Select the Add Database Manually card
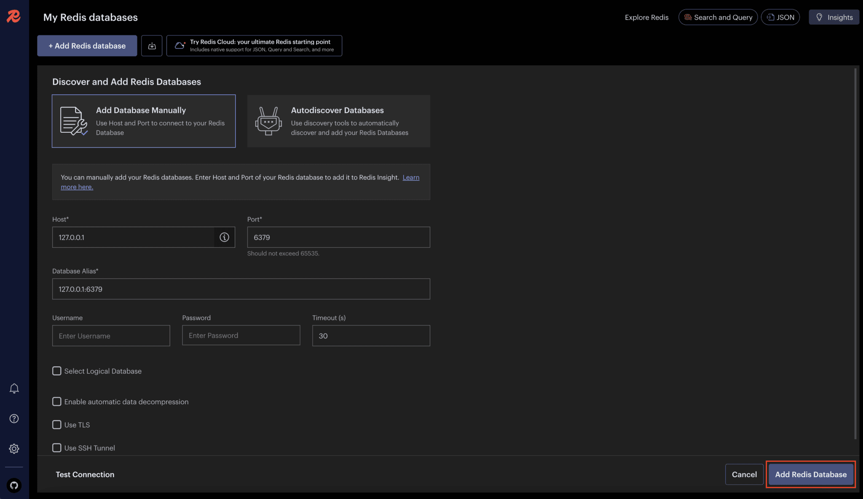This screenshot has height=499, width=863. click(144, 121)
